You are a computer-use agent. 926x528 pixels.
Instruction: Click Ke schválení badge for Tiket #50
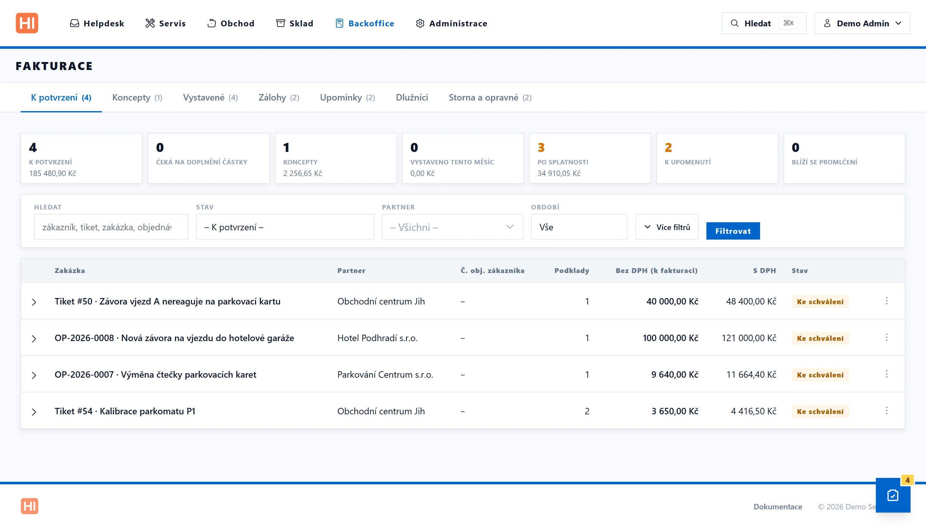pos(820,302)
